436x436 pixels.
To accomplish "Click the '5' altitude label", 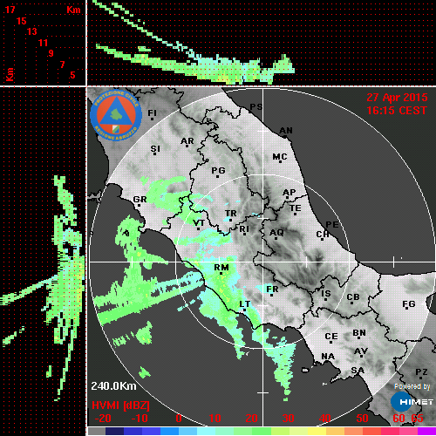I will [72, 75].
